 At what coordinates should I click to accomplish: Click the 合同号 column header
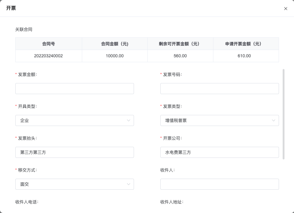pos(48,44)
